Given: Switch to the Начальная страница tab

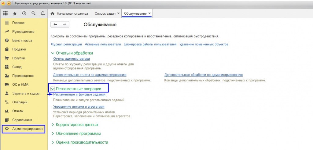Looking at the screenshot, I should 70,13.
